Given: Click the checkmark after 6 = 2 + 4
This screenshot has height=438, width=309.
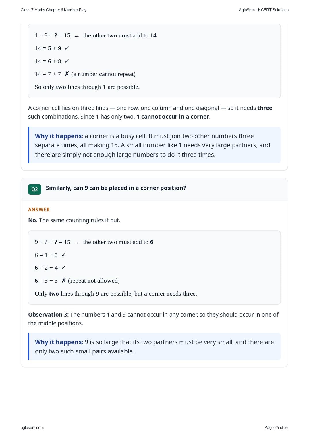Looking at the screenshot, I should coord(64,268).
